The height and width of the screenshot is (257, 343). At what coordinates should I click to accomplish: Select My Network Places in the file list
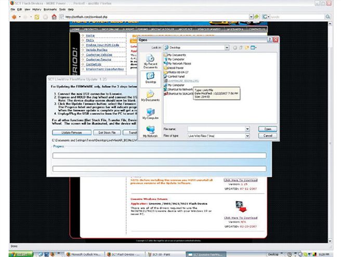point(177,63)
